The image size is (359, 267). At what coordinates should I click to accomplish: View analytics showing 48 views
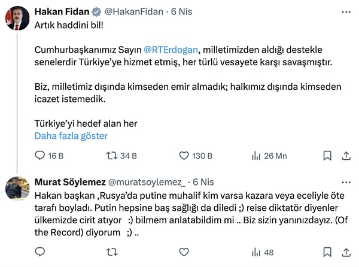[263, 253]
